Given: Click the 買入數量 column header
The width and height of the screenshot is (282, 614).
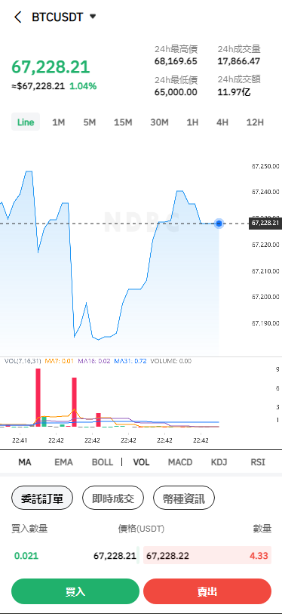Looking at the screenshot, I should [29, 529].
